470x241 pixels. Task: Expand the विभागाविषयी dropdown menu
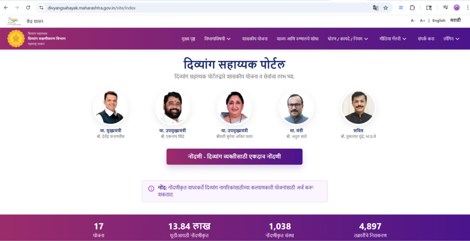pos(217,39)
